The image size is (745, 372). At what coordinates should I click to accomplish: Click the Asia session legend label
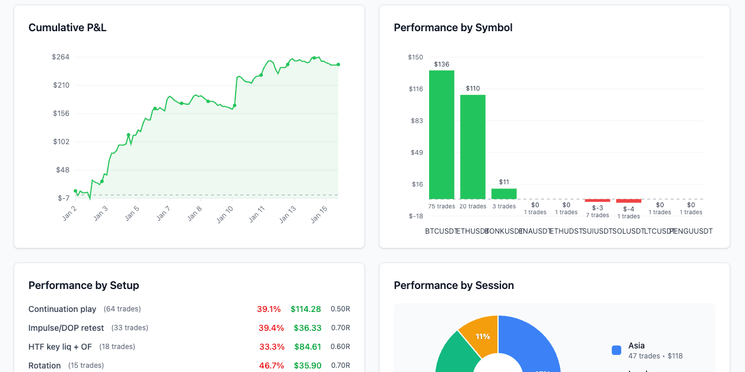pyautogui.click(x=637, y=346)
